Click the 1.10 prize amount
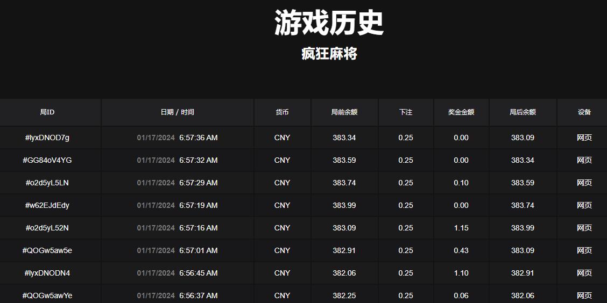 [461, 273]
